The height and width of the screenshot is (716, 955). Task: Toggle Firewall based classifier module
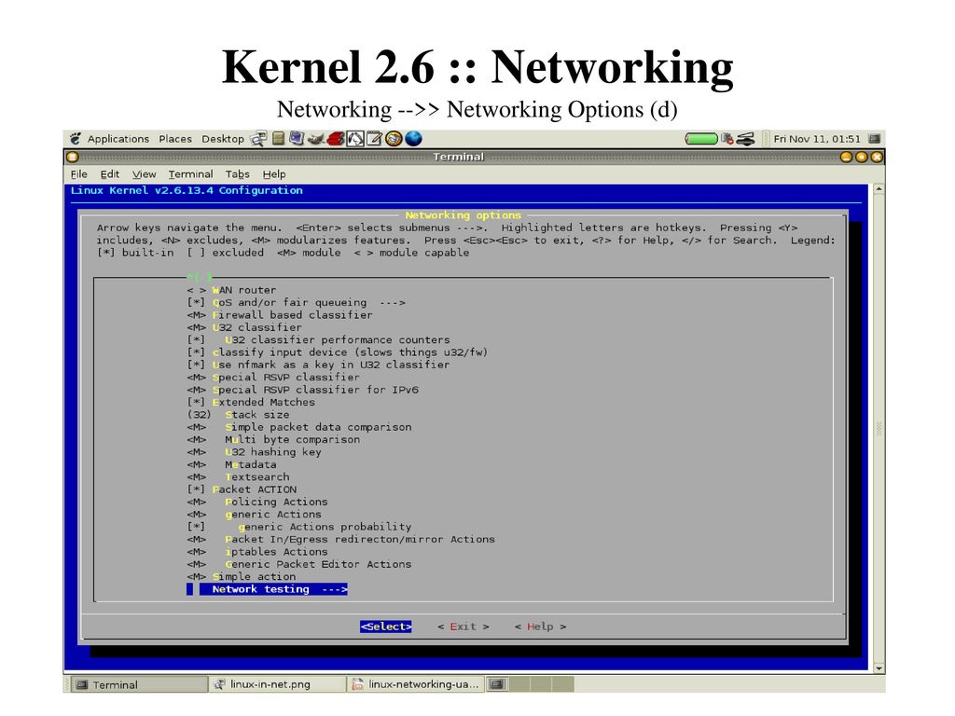click(x=280, y=315)
